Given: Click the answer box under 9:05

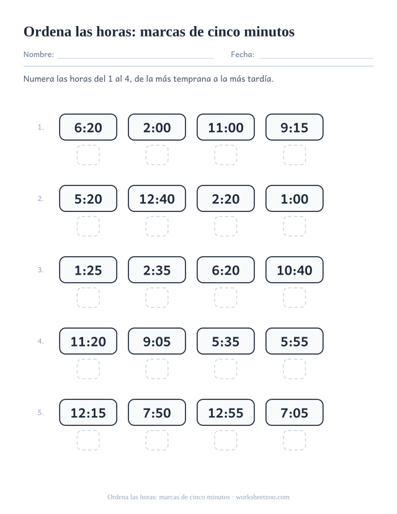Looking at the screenshot, I should click(157, 369).
